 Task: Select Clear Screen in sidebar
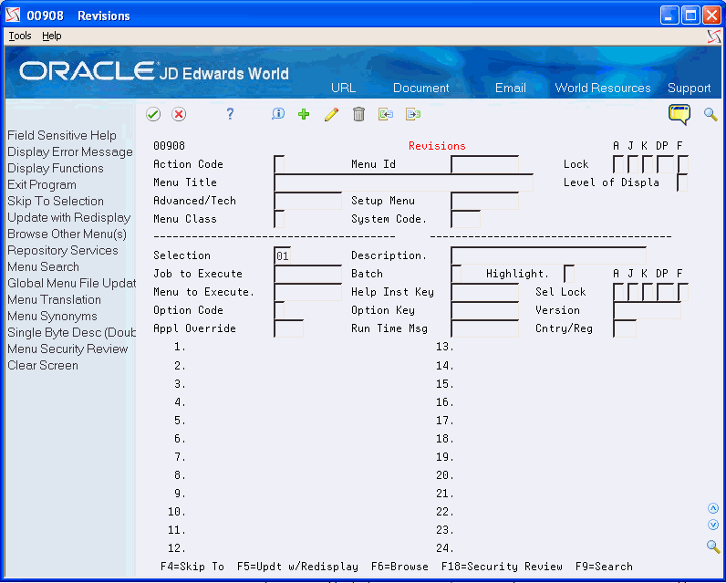(x=43, y=365)
